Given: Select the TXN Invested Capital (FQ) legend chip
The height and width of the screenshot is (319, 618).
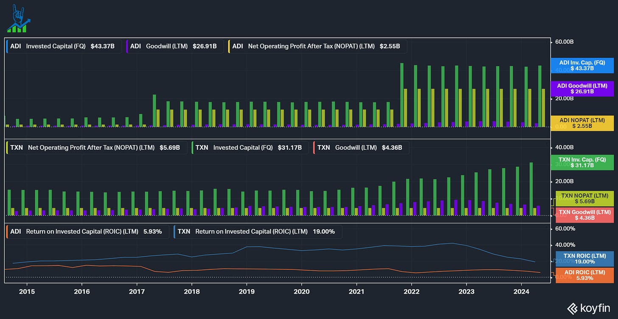Looking at the screenshot, I should pyautogui.click(x=250, y=148).
